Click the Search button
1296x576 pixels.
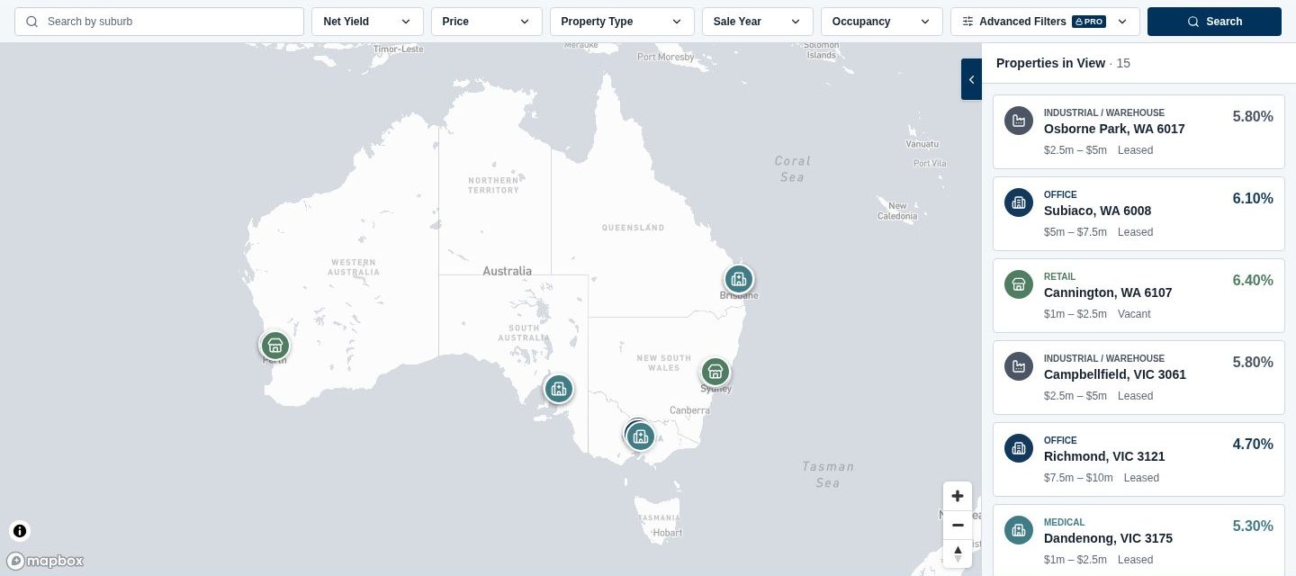pyautogui.click(x=1214, y=22)
